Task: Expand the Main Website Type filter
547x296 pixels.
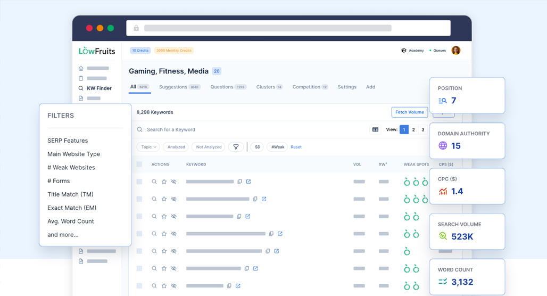Action: (73, 154)
